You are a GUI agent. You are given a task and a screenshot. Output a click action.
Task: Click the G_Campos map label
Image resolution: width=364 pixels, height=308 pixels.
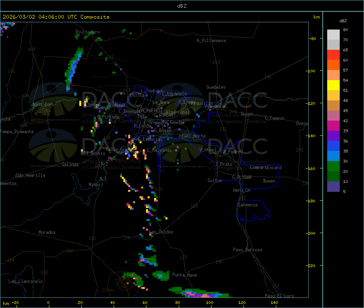[x=275, y=118]
